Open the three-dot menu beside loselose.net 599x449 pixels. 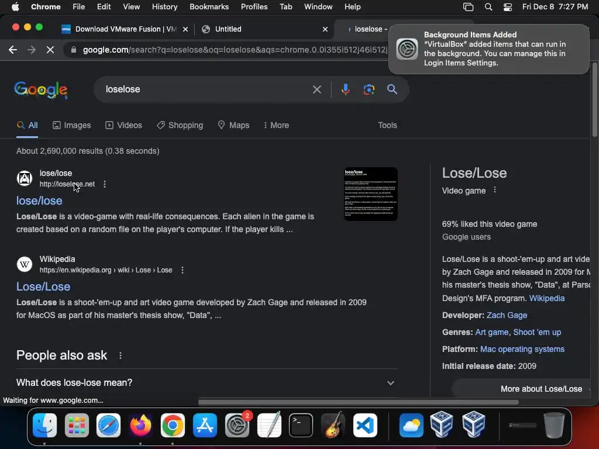(105, 184)
